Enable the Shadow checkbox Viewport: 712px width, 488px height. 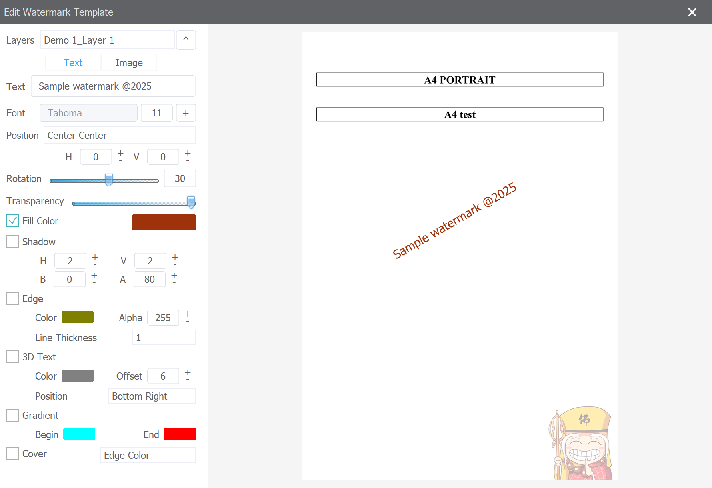click(x=13, y=242)
